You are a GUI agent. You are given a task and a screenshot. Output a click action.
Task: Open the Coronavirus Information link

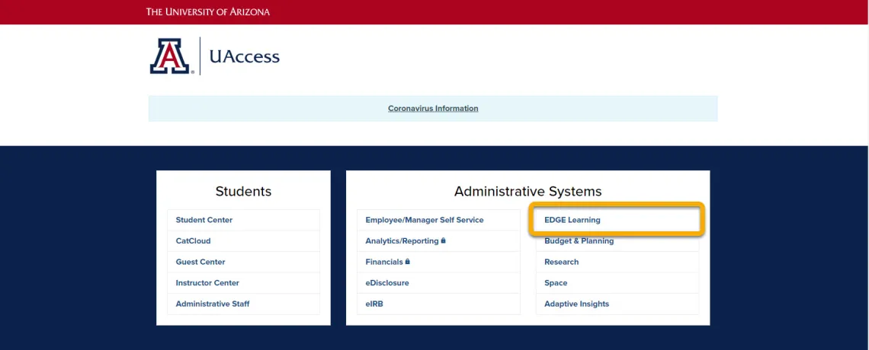[433, 108]
